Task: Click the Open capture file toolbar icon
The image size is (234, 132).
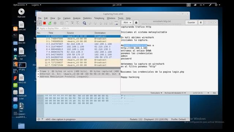Action: tap(62, 23)
